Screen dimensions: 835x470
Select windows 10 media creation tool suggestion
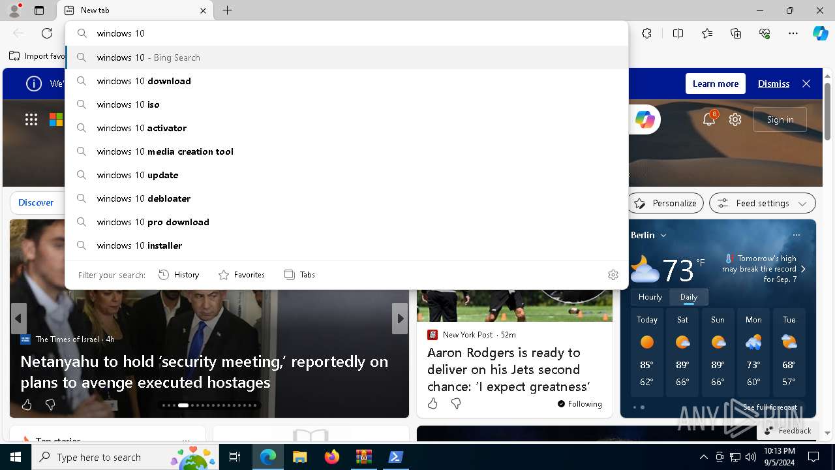click(347, 151)
